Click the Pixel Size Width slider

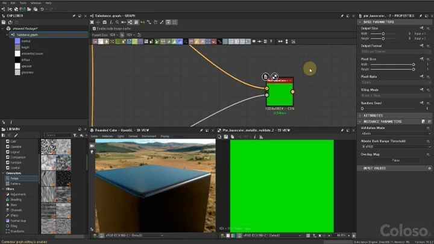(392, 64)
